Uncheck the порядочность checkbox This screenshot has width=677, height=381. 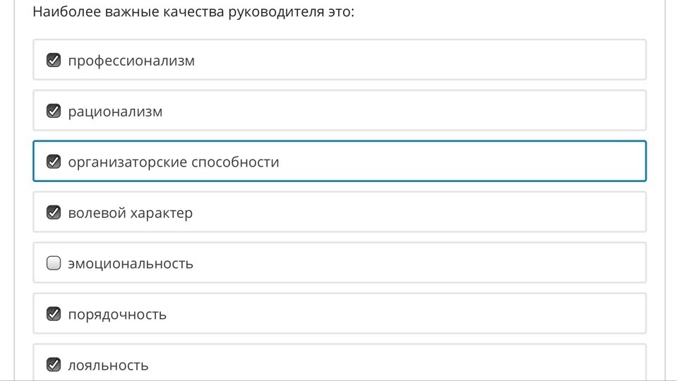tap(54, 314)
